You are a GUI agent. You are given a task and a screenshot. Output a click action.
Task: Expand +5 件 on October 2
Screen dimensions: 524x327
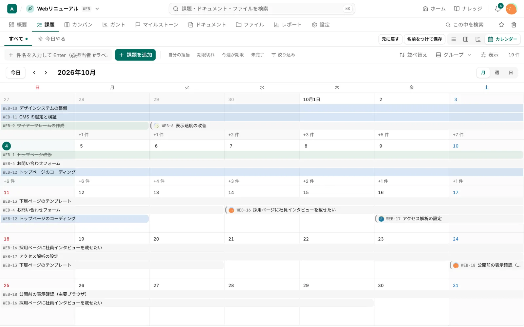coord(384,135)
